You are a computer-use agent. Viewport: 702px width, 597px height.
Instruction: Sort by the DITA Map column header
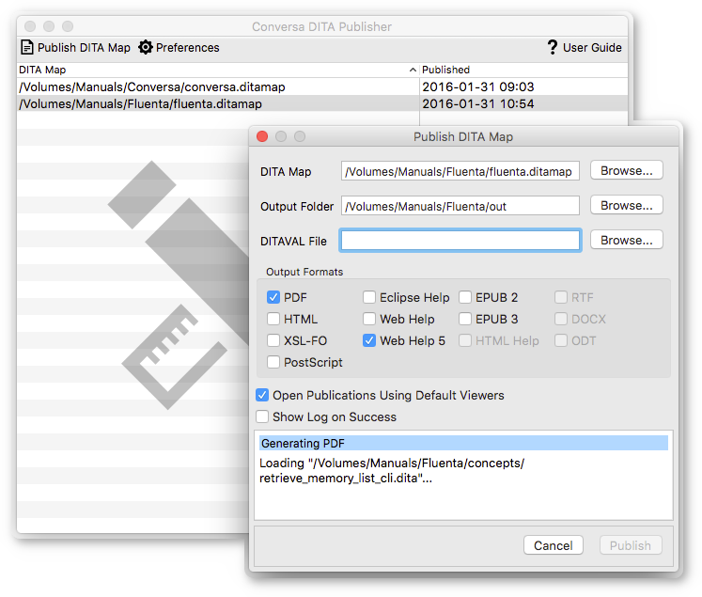coord(218,70)
